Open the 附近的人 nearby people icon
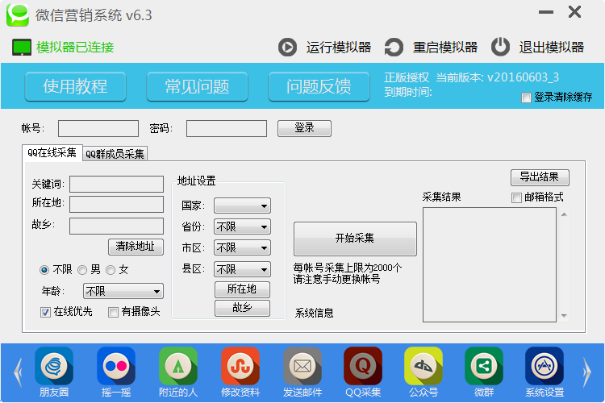 tap(178, 367)
